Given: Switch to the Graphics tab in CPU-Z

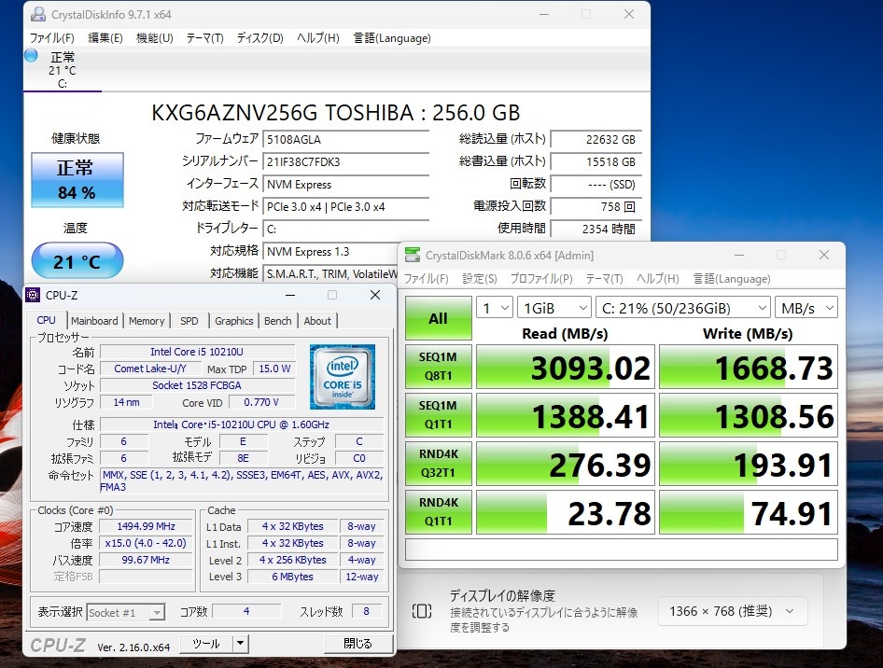Looking at the screenshot, I should pos(233,321).
